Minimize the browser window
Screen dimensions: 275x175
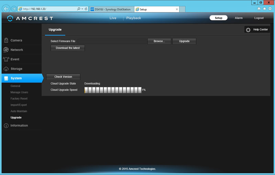(254, 2)
